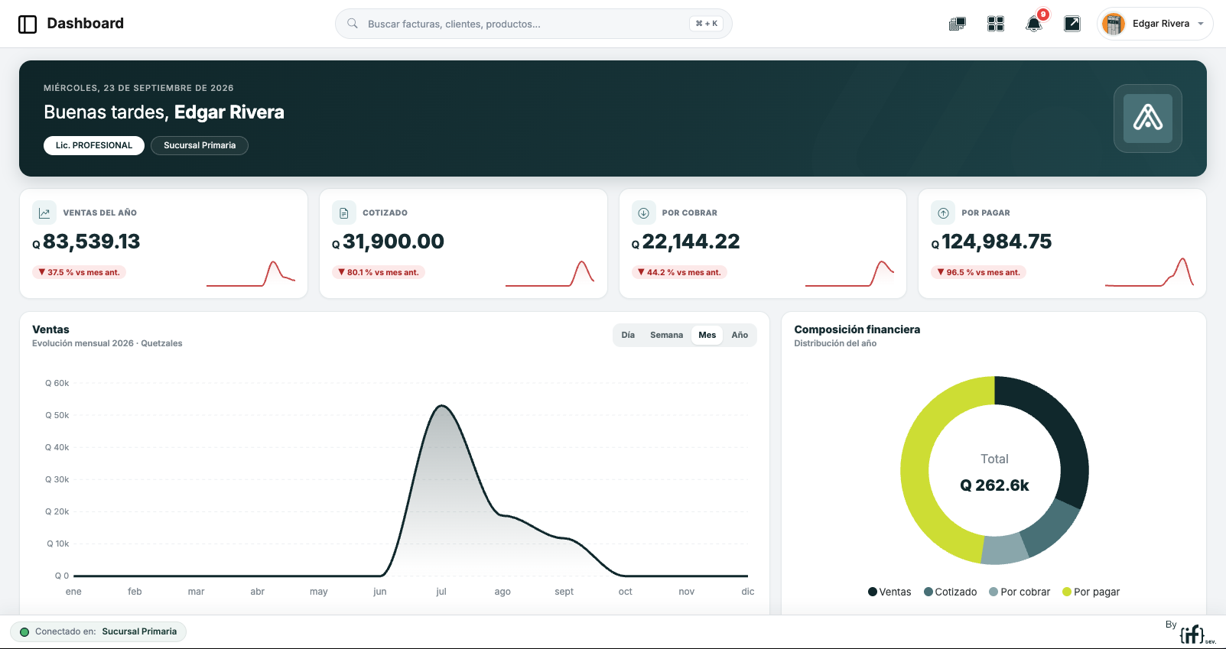Focus the Buscar facturas search field
This screenshot has height=649, width=1226.
(534, 24)
